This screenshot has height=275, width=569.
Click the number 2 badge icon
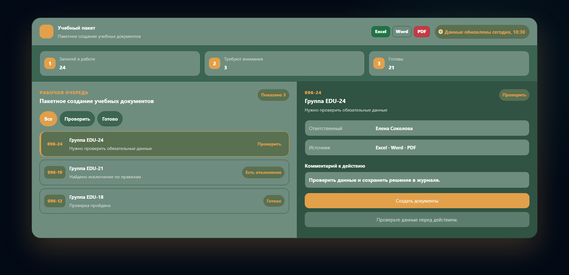click(215, 63)
